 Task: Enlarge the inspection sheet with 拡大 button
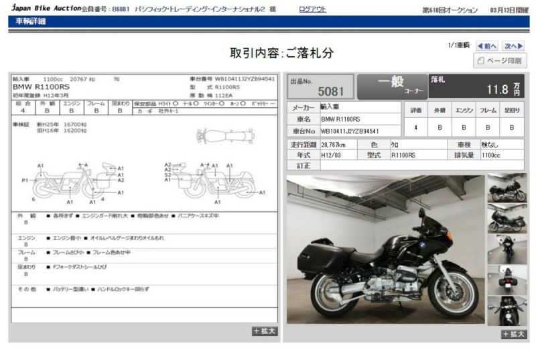click(x=264, y=331)
